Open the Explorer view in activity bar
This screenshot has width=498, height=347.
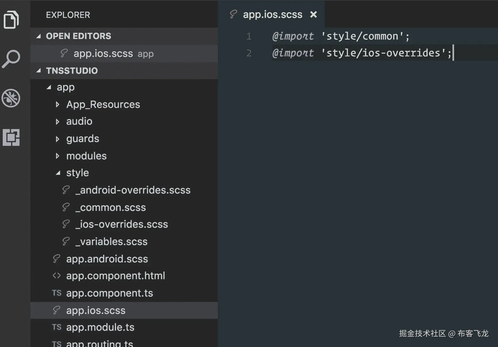click(x=11, y=20)
